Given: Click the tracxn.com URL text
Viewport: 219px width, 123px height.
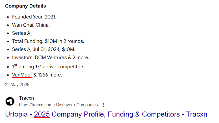Looking at the screenshot, I should tap(36, 105).
